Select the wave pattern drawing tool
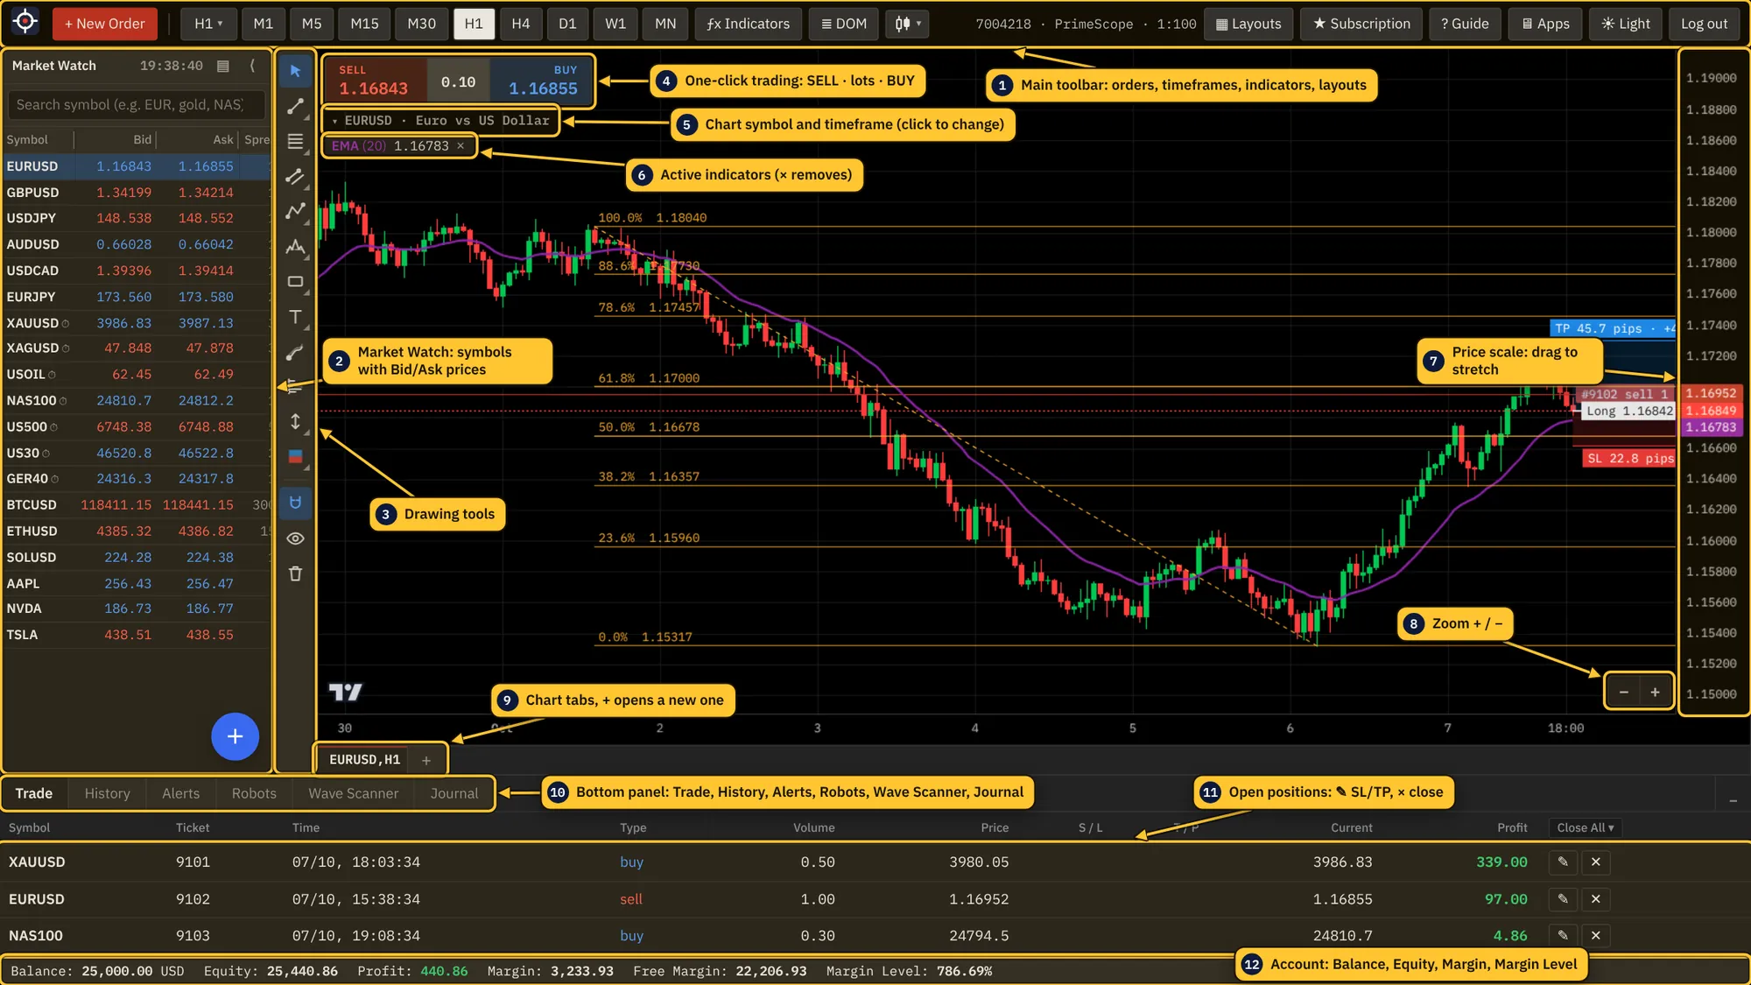Viewport: 1751px width, 985px height. [x=295, y=246]
